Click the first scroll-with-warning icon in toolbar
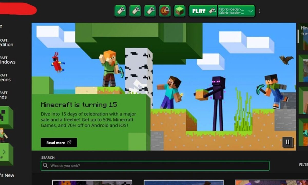Screen dimensions: 308x185 coord(120,11)
